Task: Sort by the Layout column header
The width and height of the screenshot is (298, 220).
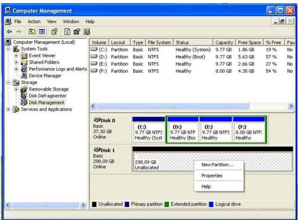Action: [x=120, y=43]
